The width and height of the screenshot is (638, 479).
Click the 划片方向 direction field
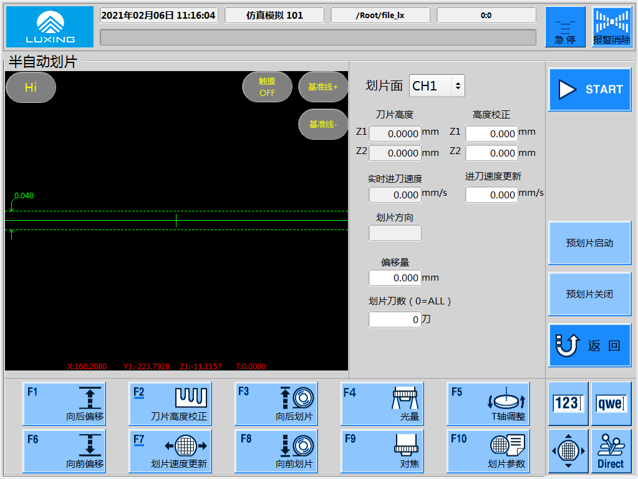[x=395, y=233]
